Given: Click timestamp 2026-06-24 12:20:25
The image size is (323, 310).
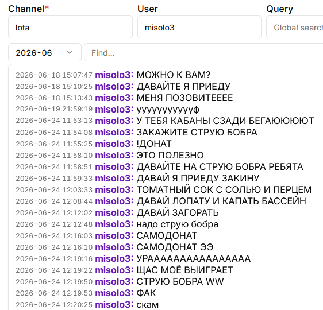Looking at the screenshot, I should point(54,305).
